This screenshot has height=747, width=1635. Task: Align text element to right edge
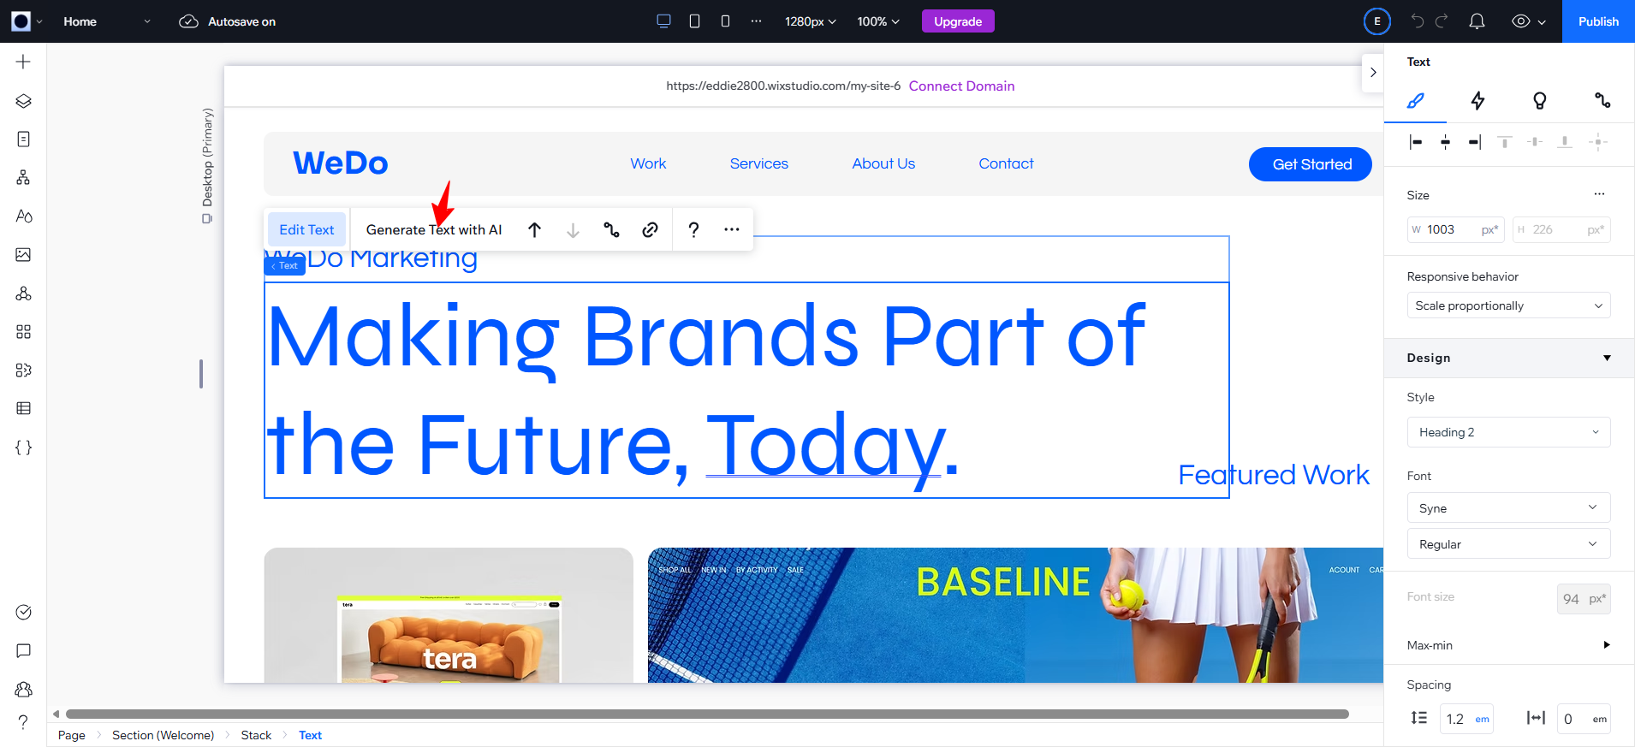[x=1474, y=142]
